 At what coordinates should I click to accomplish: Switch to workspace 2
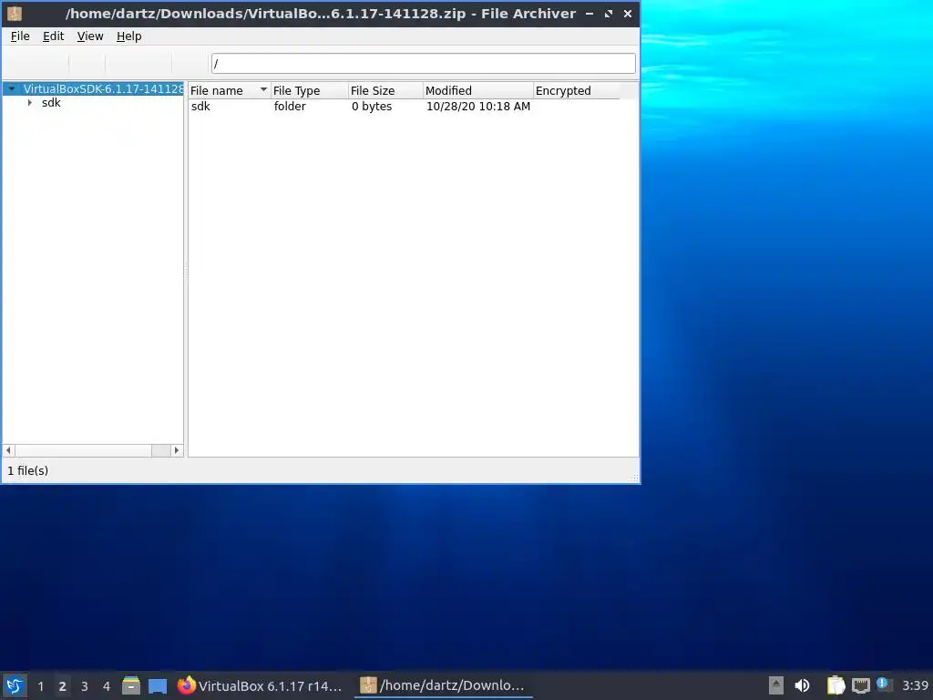coord(63,686)
